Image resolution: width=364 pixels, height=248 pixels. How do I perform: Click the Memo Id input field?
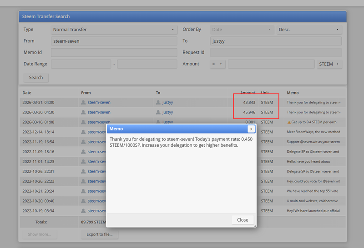[114, 52]
